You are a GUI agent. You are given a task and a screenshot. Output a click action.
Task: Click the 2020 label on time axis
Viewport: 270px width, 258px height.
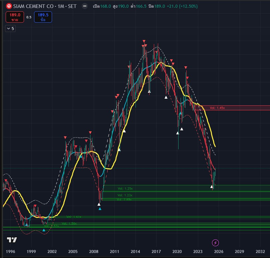click(x=177, y=251)
